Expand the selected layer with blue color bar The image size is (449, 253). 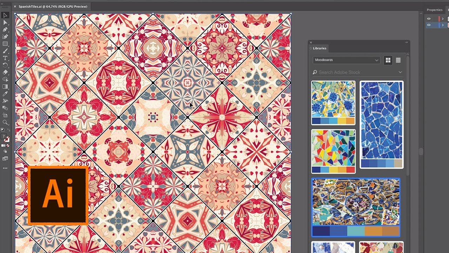coord(443,25)
